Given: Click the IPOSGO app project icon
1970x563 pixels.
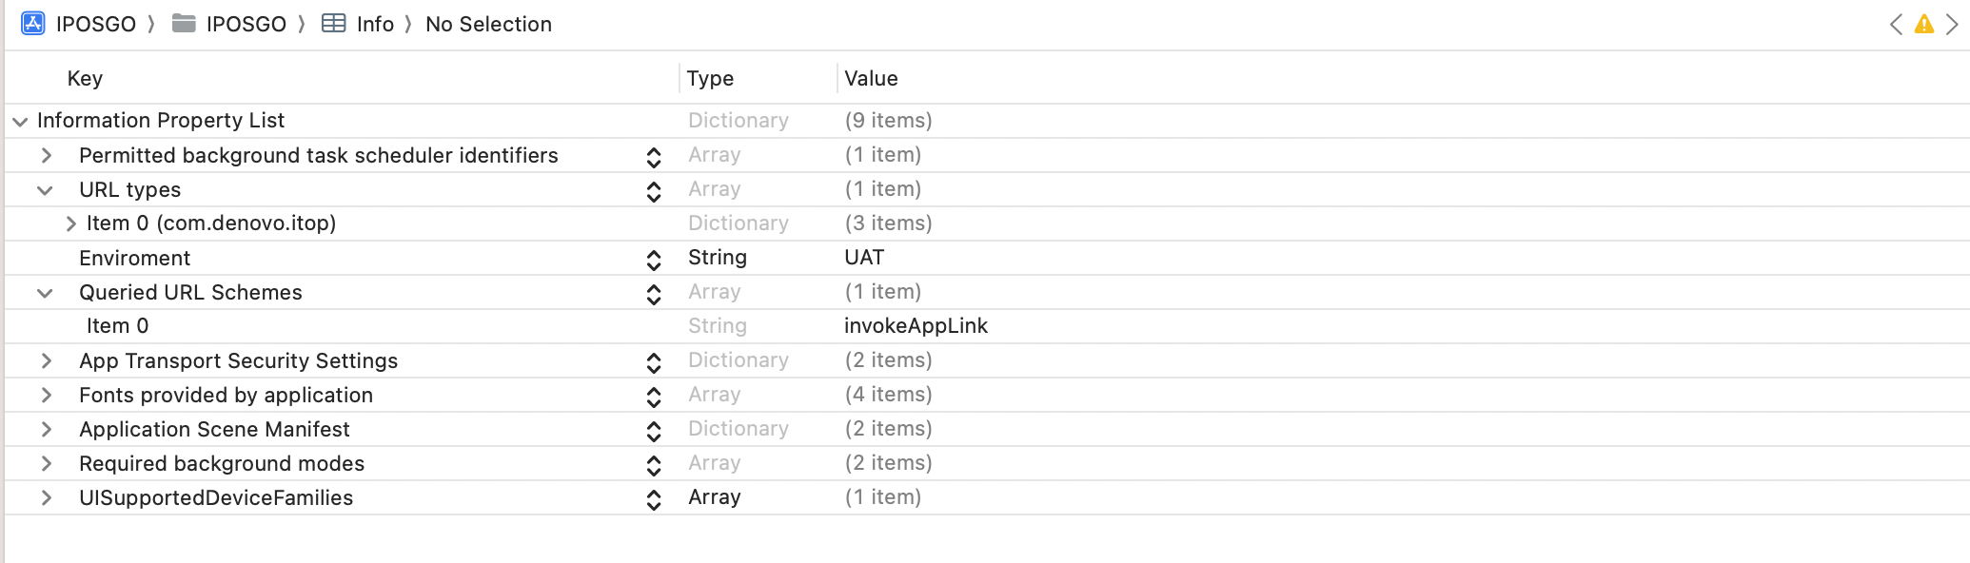Looking at the screenshot, I should [32, 24].
